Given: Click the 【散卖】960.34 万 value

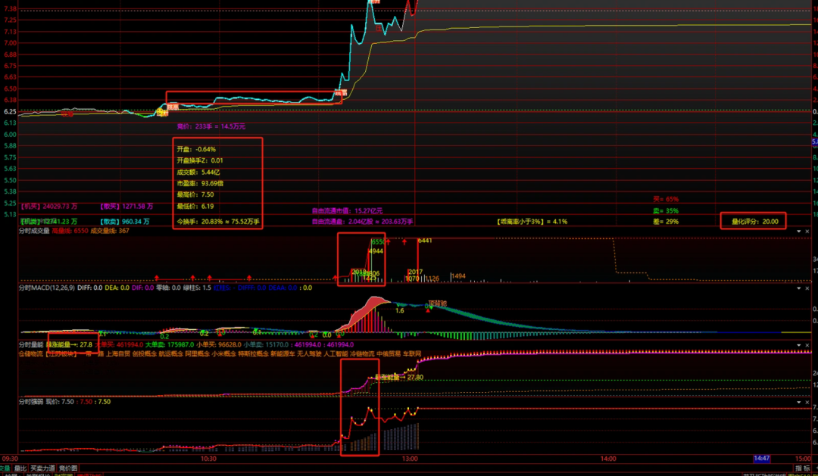Looking at the screenshot, I should point(124,222).
